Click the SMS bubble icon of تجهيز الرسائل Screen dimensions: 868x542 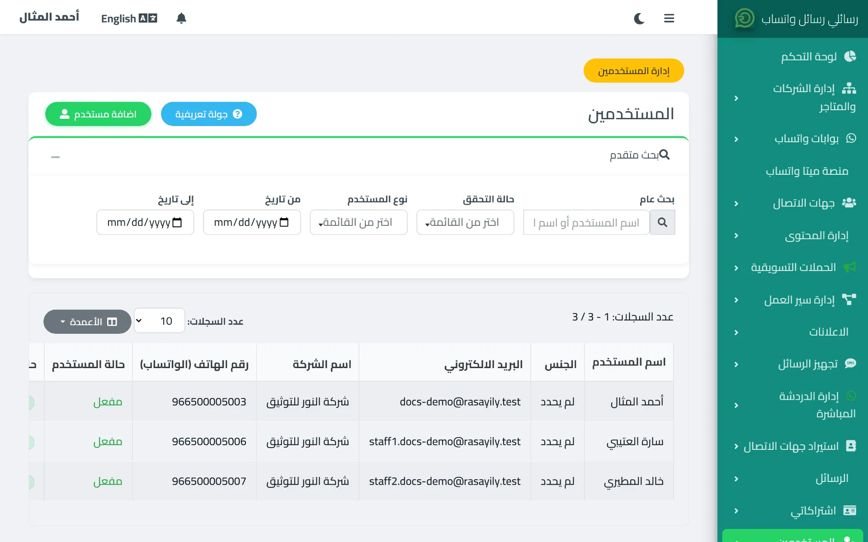(850, 364)
